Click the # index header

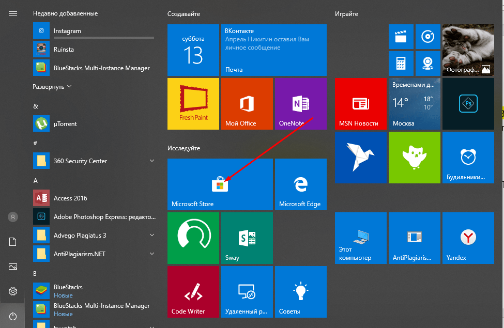coord(35,143)
